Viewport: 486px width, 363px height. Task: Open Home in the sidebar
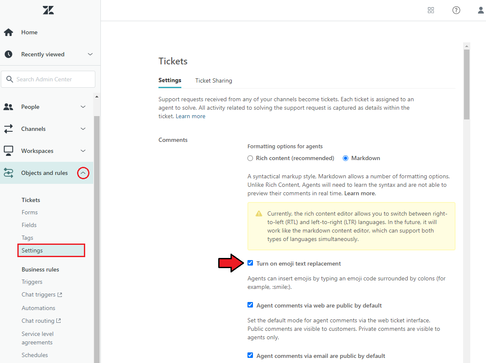click(x=29, y=32)
